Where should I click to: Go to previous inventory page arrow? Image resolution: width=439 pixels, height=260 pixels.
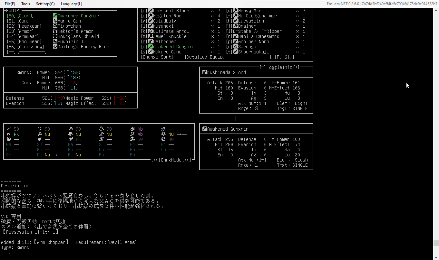point(273,57)
